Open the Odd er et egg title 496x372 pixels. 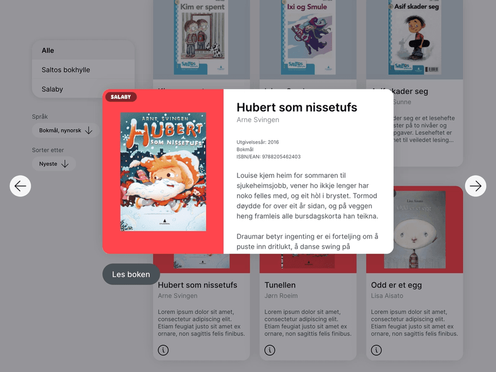point(396,285)
